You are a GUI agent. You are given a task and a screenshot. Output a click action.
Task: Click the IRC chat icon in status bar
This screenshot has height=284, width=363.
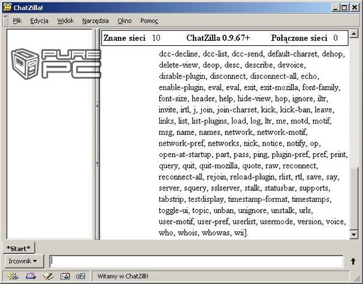pyautogui.click(x=81, y=276)
